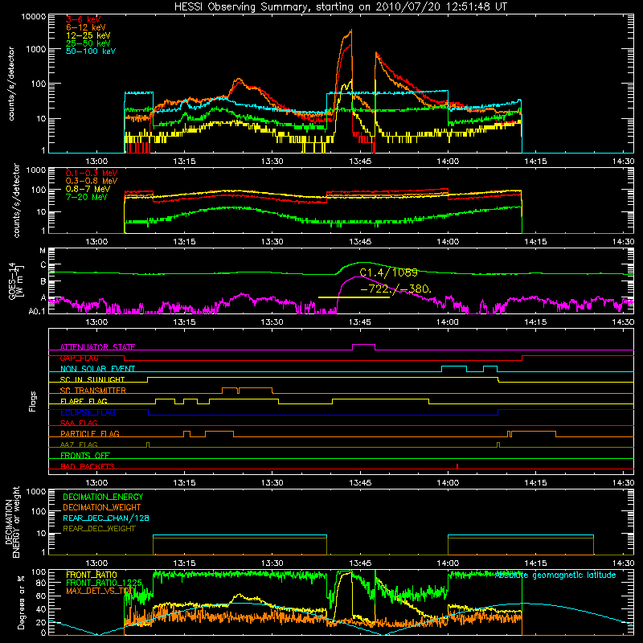
Task: Select the DECIMATION_WEIGHT legend label
Action: coord(102,507)
